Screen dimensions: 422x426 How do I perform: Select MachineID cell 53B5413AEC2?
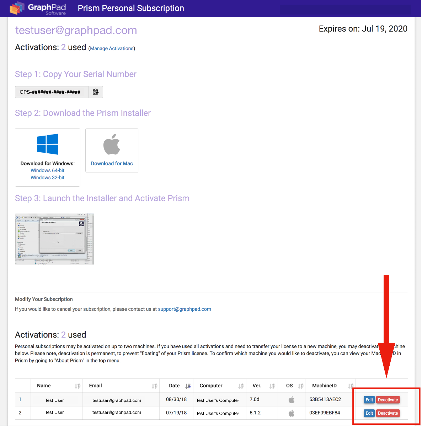pyautogui.click(x=325, y=400)
